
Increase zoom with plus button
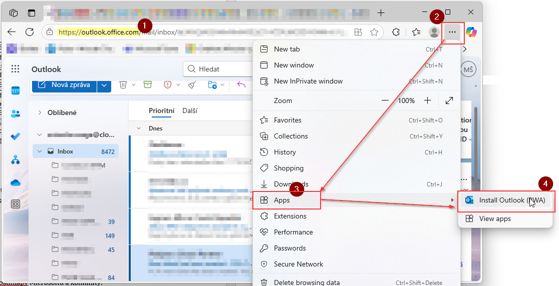tap(428, 100)
